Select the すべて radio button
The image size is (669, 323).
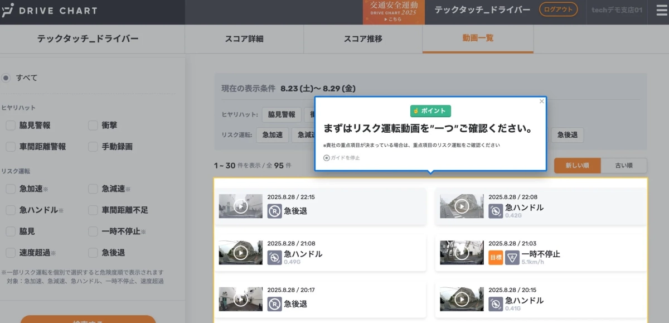click(6, 78)
